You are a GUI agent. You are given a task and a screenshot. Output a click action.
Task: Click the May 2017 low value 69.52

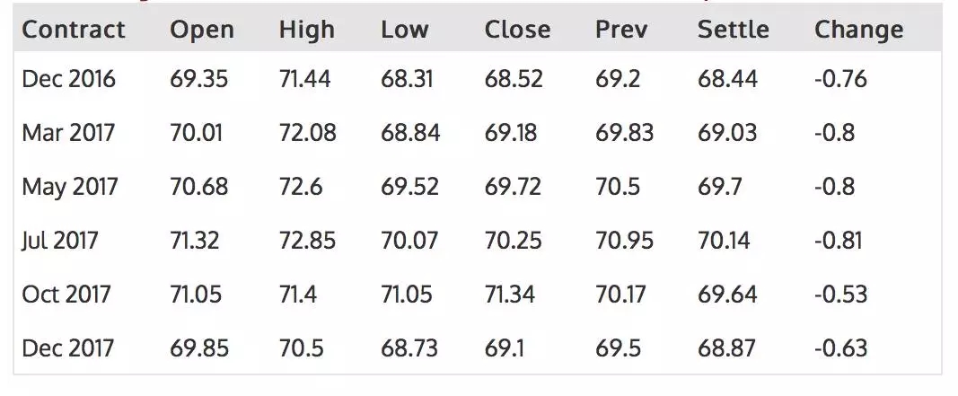click(x=410, y=187)
